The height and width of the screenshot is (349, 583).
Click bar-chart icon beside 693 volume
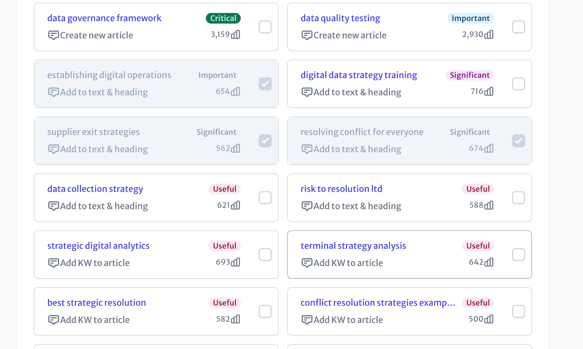coord(235,262)
